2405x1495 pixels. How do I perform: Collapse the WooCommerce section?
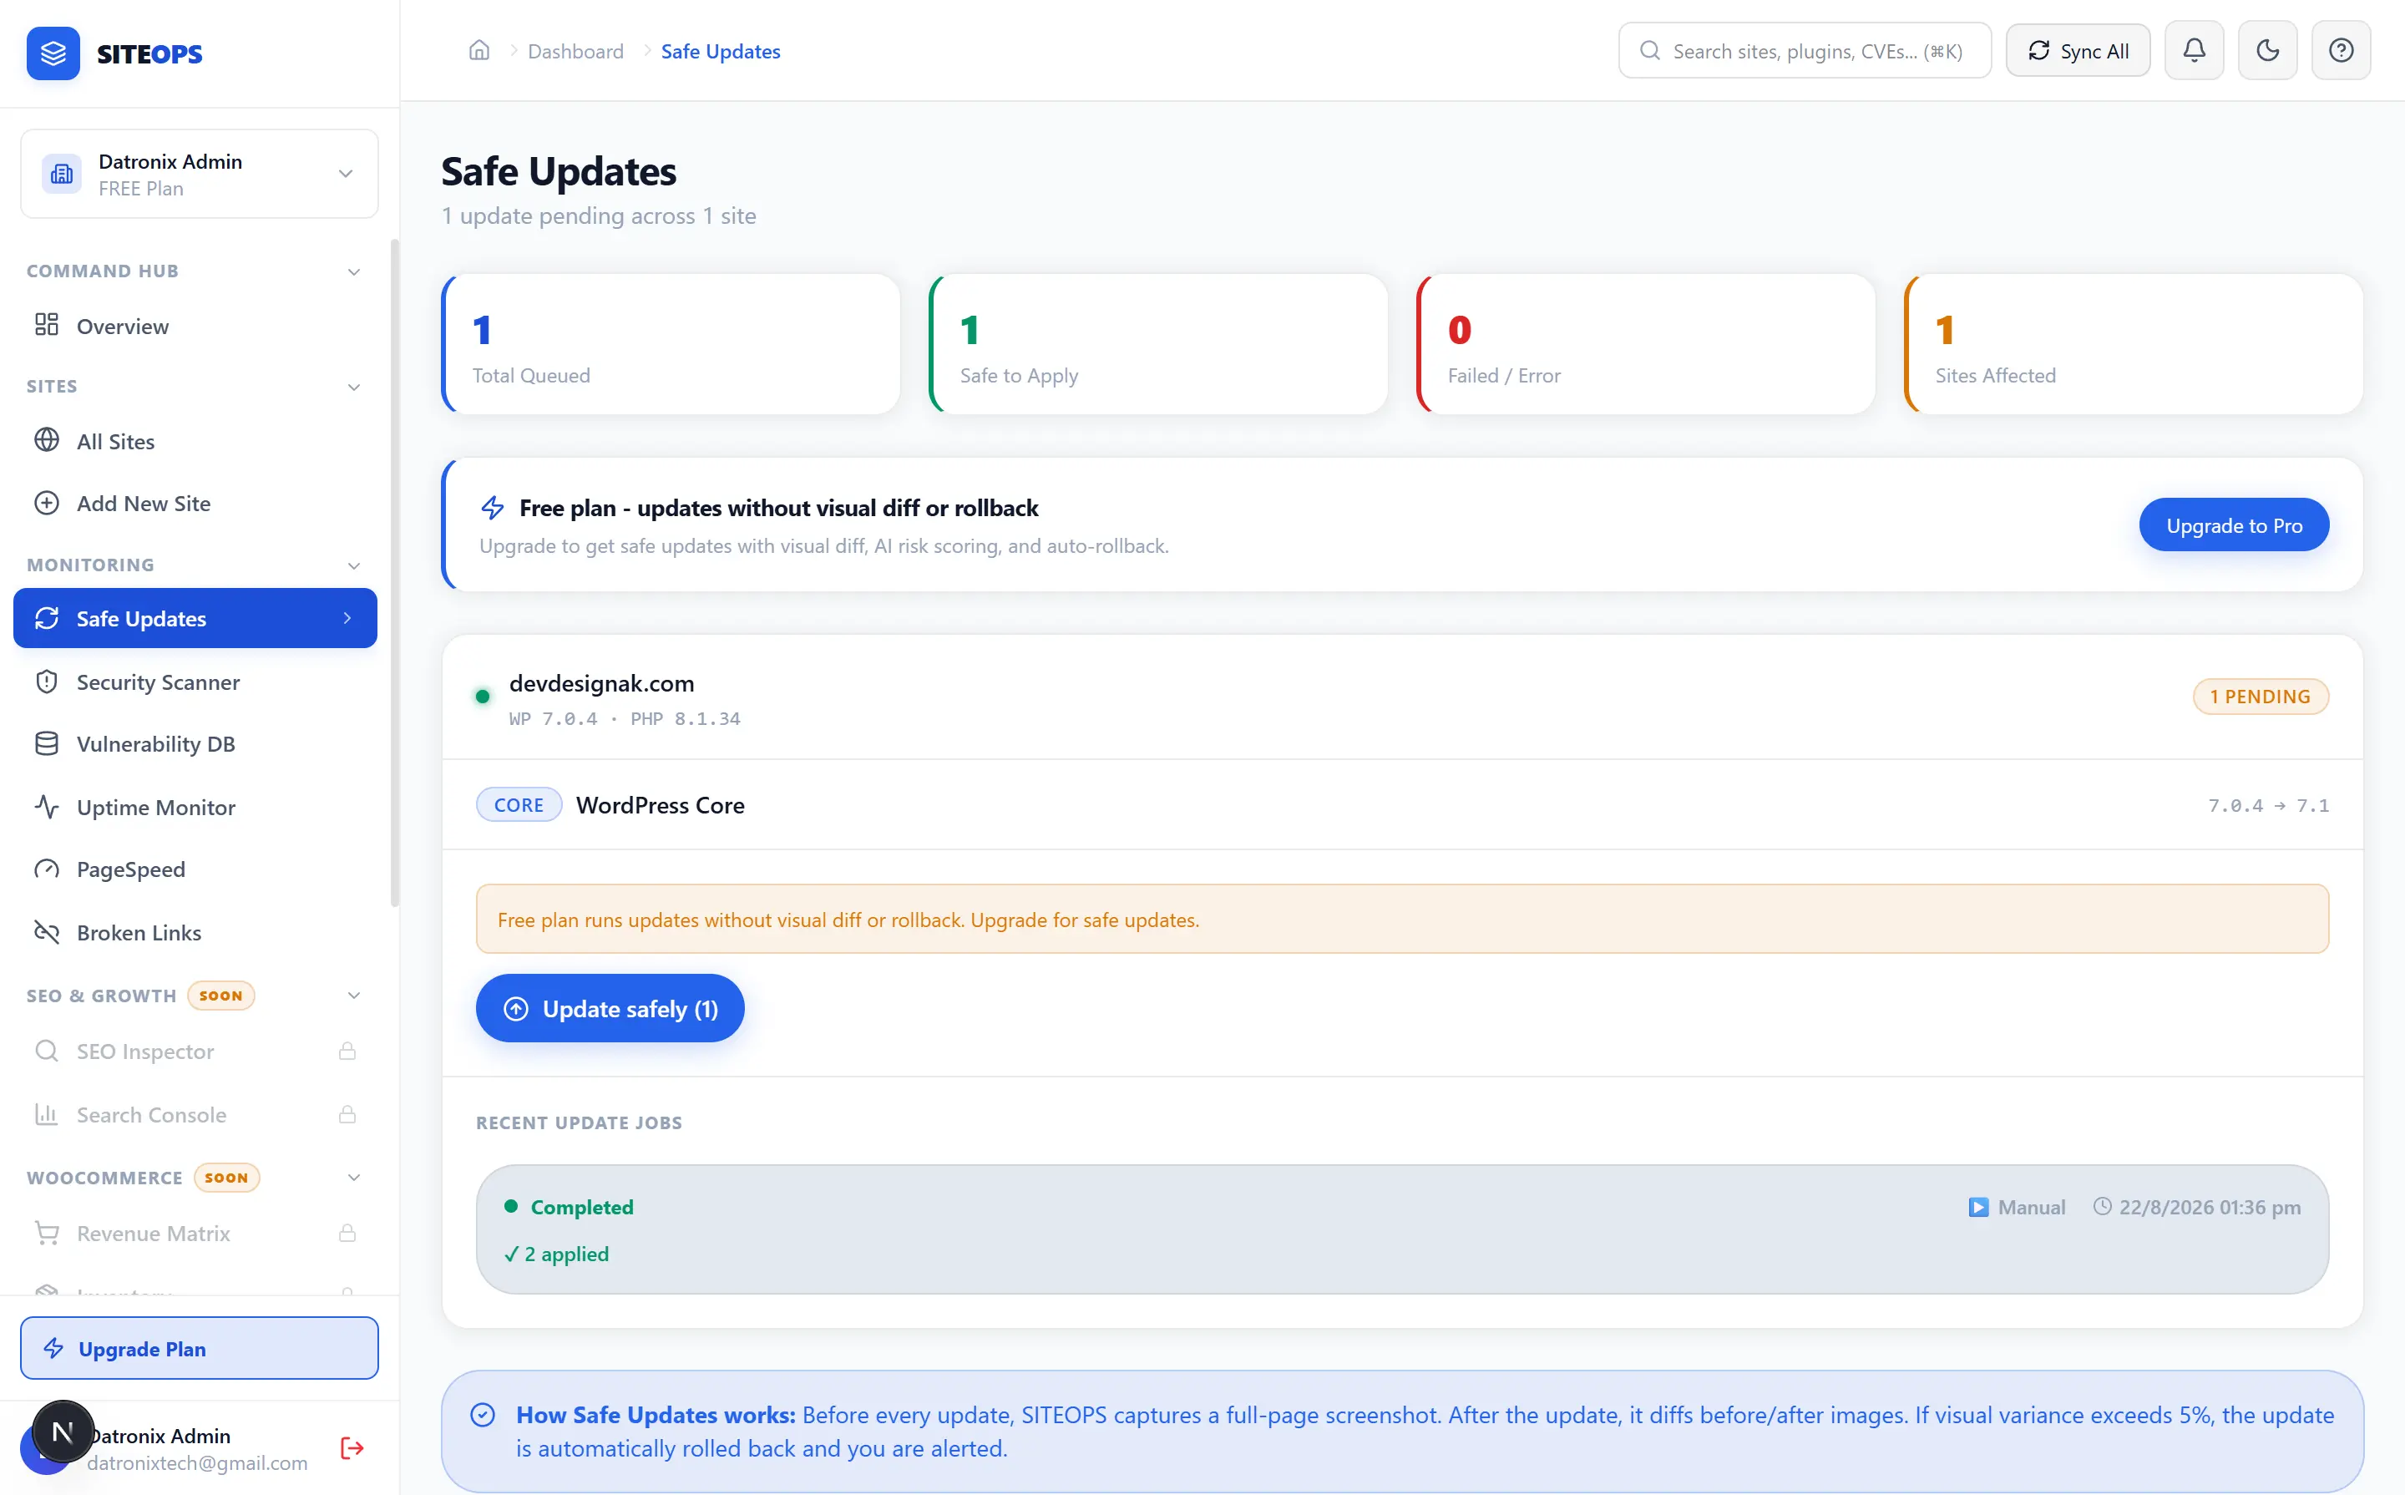[x=354, y=1178]
